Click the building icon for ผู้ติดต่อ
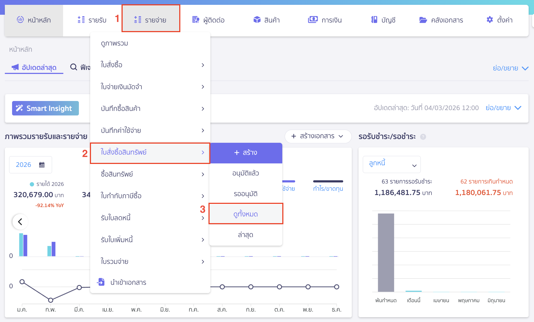Viewport: 534px width, 322px height. pos(196,20)
